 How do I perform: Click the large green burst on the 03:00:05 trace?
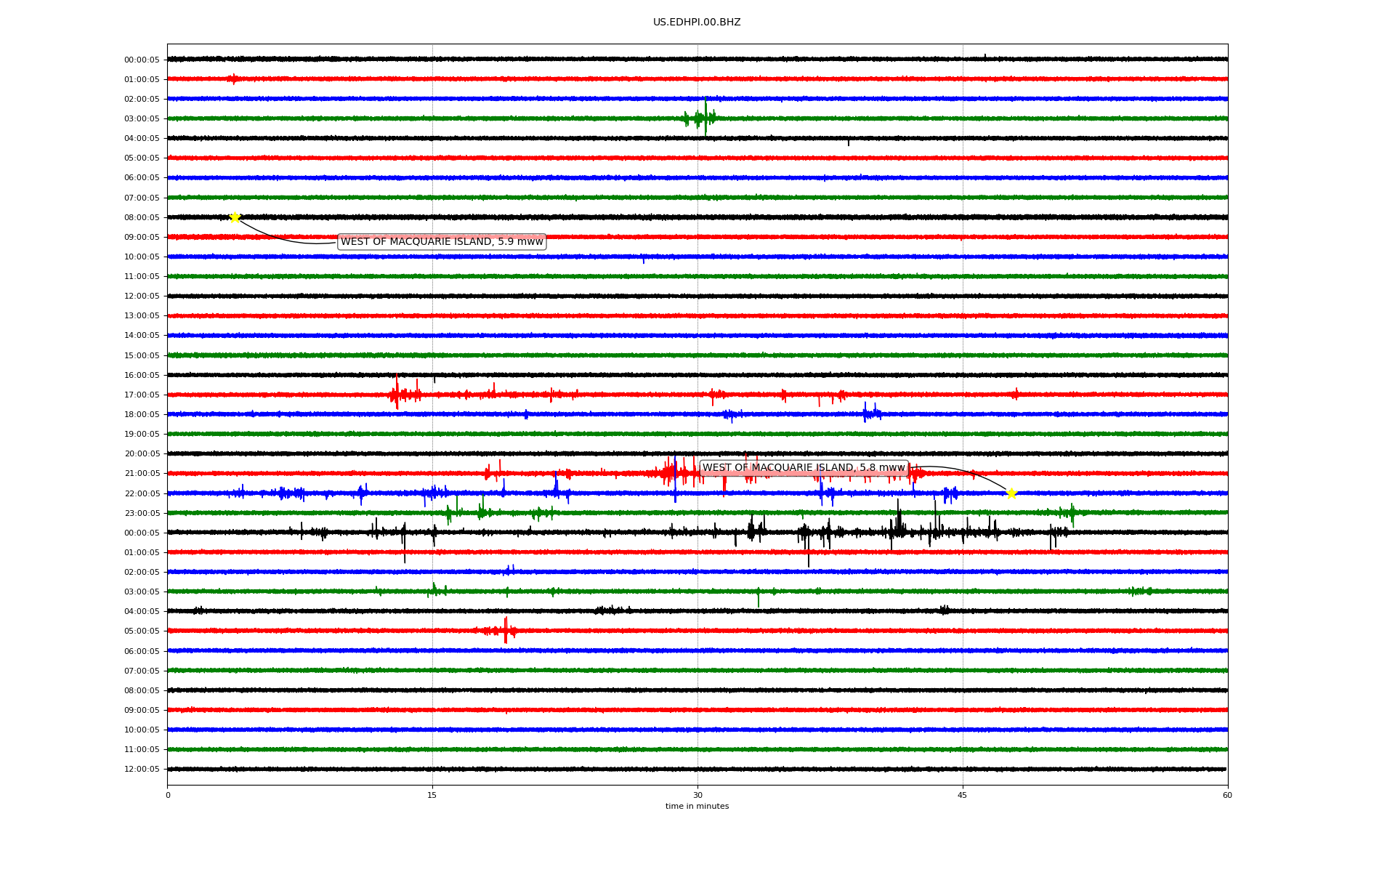(704, 117)
